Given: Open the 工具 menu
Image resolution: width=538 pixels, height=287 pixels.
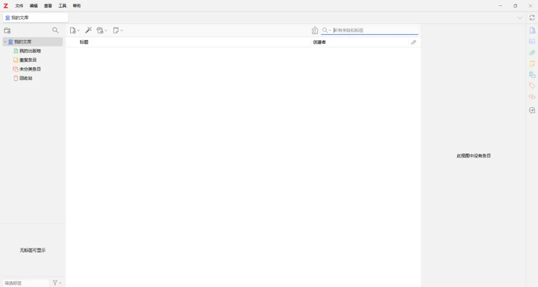Looking at the screenshot, I should click(x=62, y=6).
